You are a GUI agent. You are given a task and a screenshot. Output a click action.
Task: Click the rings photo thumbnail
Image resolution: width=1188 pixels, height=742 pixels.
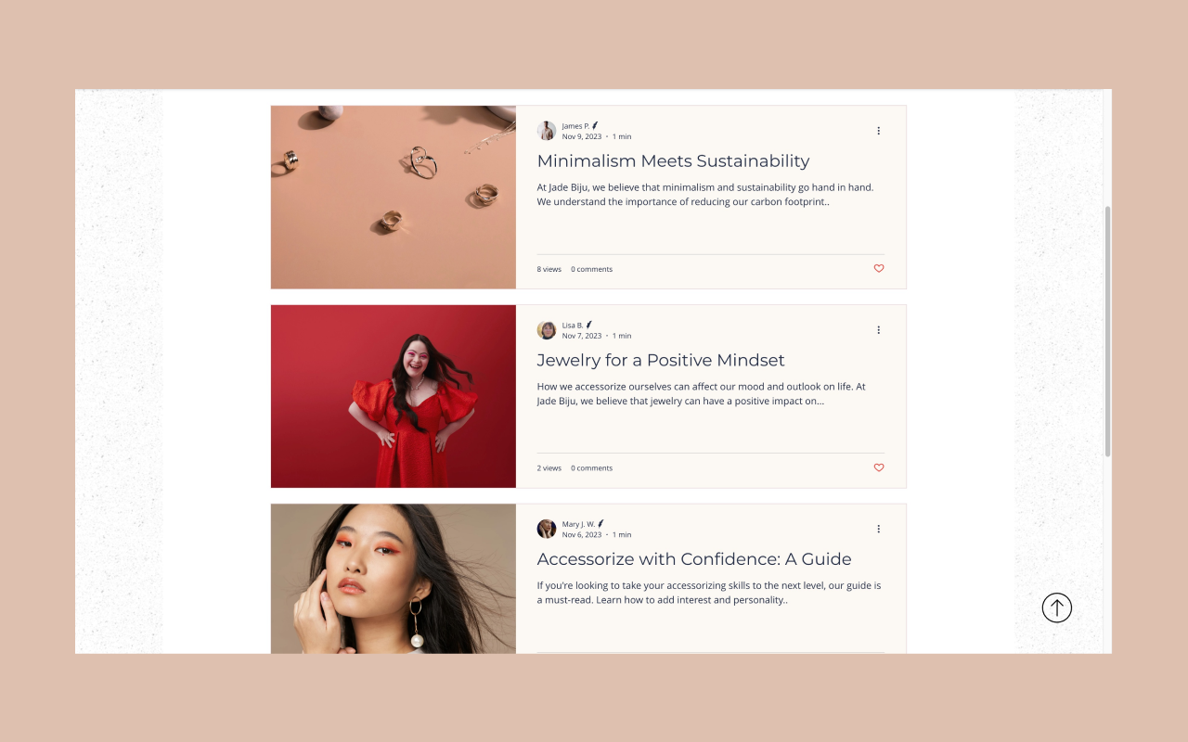click(x=394, y=197)
